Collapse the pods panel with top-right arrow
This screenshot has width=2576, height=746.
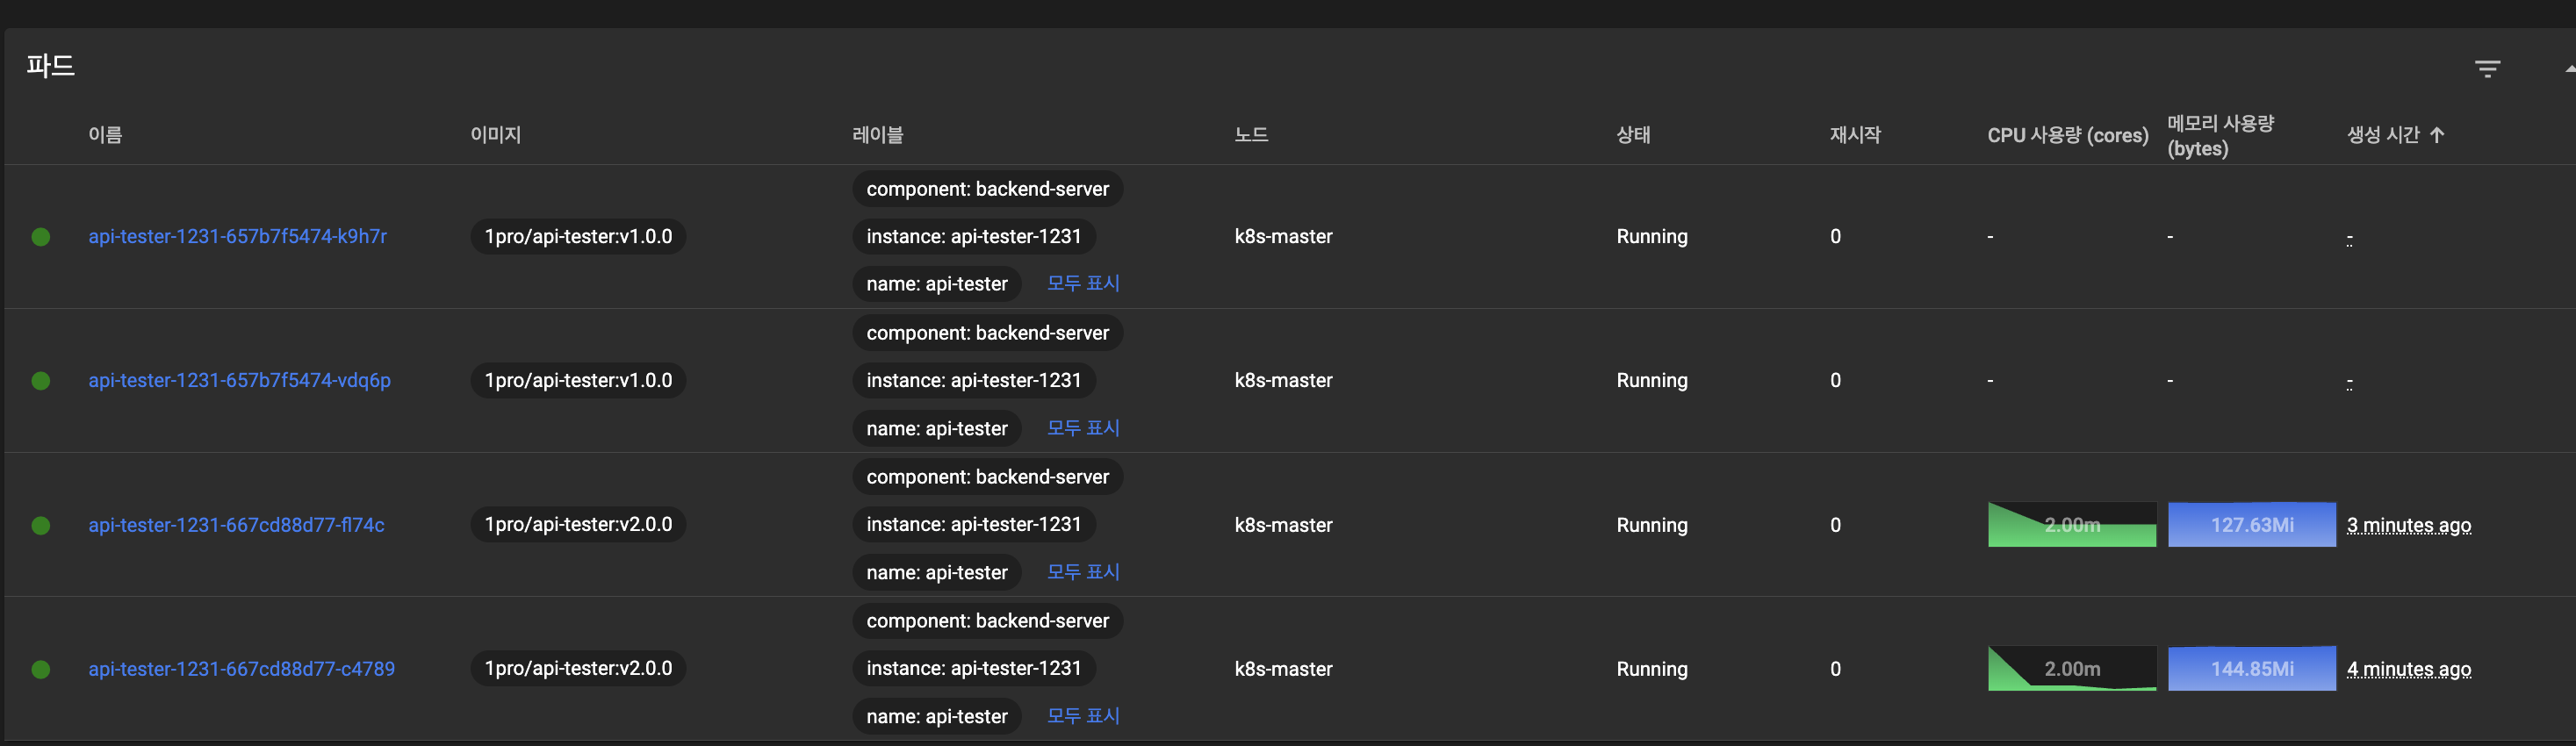pyautogui.click(x=2569, y=69)
